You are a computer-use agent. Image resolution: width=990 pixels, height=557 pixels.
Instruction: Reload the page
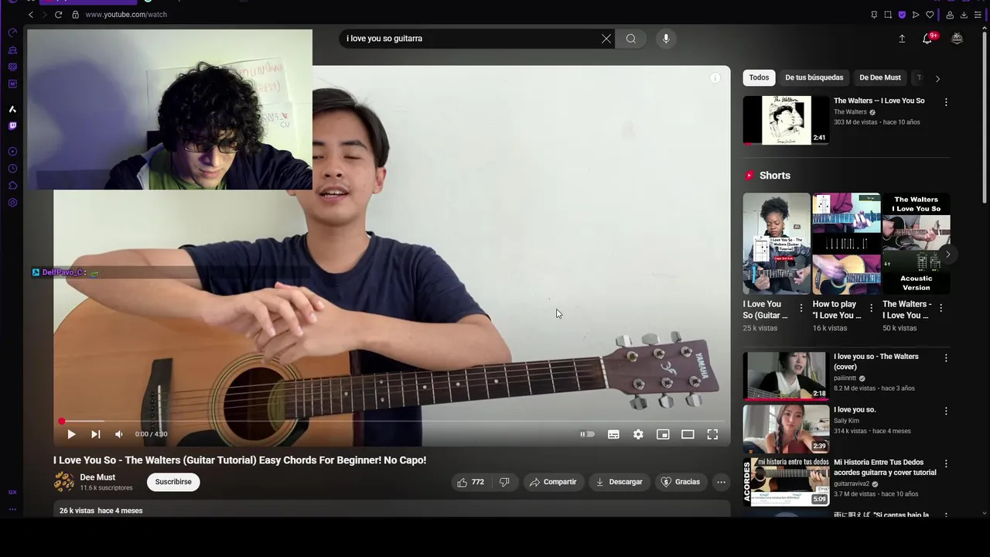click(59, 15)
